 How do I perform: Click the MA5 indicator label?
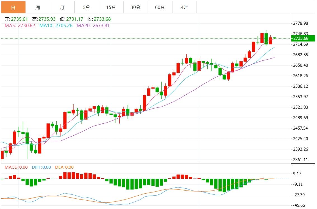click(x=20, y=25)
